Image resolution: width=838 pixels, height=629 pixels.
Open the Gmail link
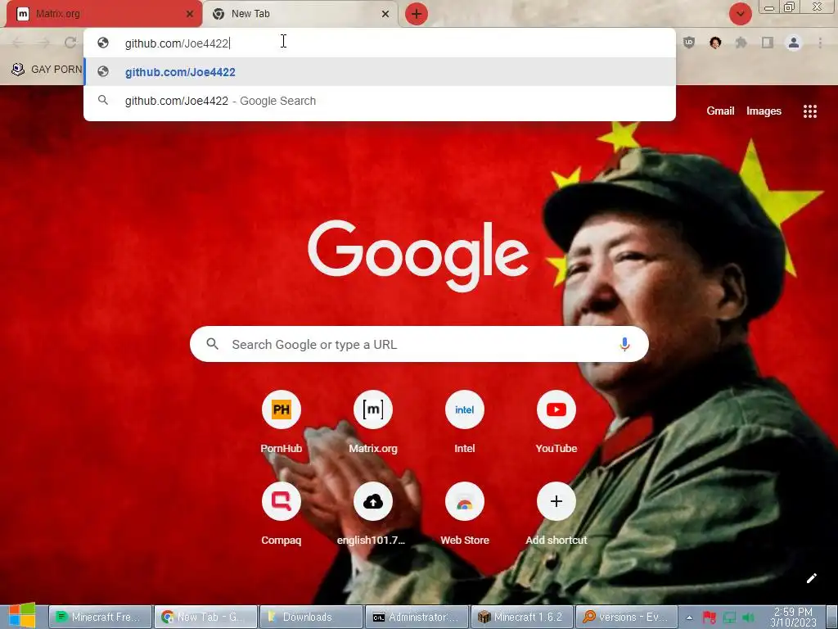[720, 111]
